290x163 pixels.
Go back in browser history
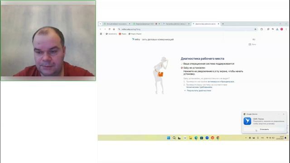(x=101, y=29)
